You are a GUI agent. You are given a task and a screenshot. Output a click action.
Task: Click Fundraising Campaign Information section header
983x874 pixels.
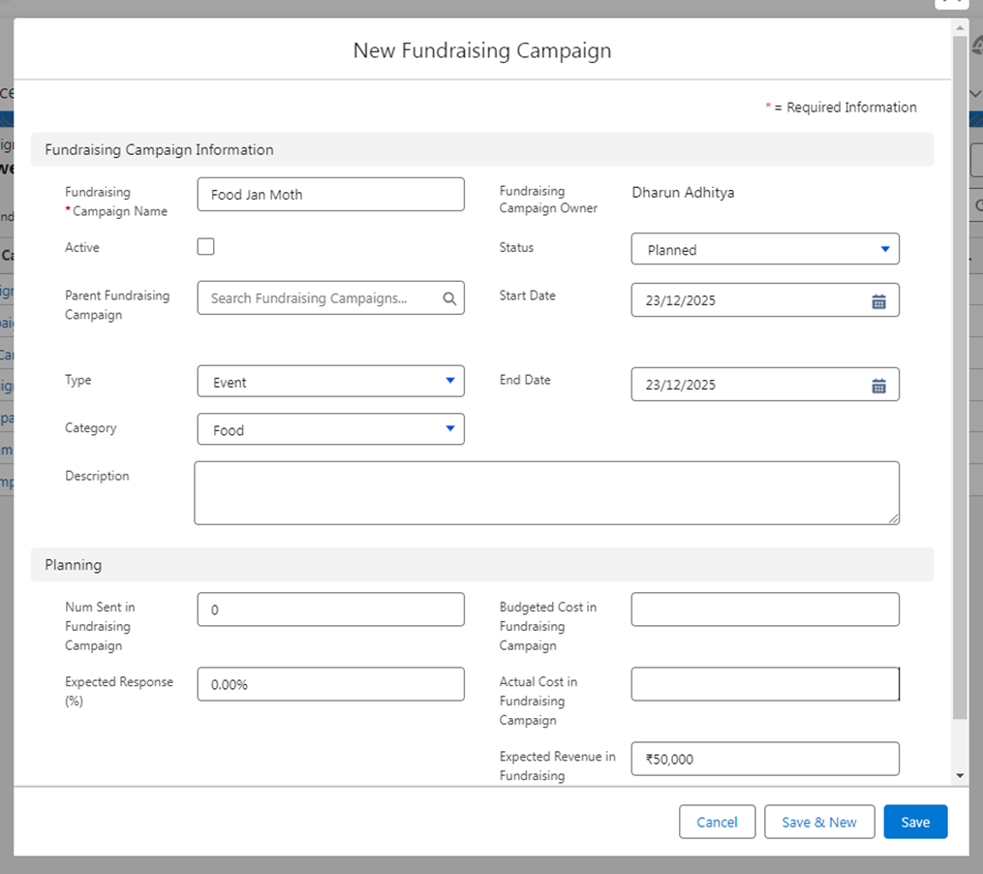pyautogui.click(x=482, y=149)
